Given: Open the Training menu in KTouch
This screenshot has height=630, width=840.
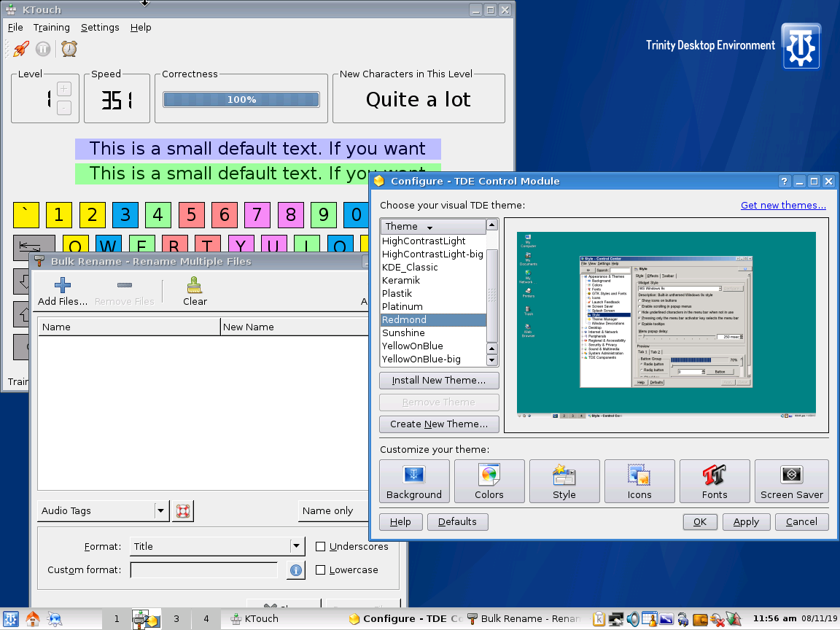Looking at the screenshot, I should click(x=52, y=27).
